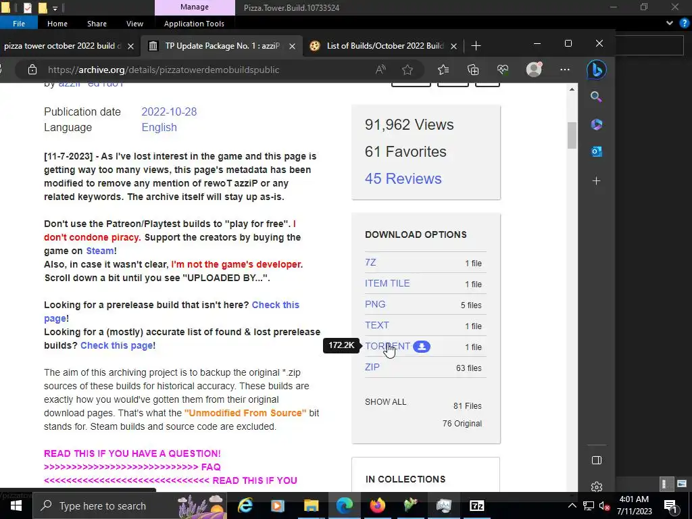Image resolution: width=692 pixels, height=519 pixels.
Task: Click the 2022-10-28 publication date link
Action: [x=169, y=112]
